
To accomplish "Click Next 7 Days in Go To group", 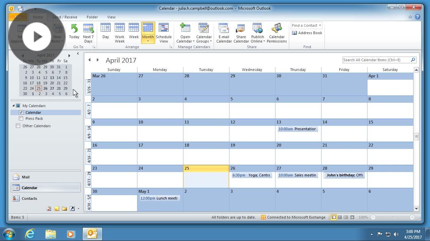I will point(88,32).
